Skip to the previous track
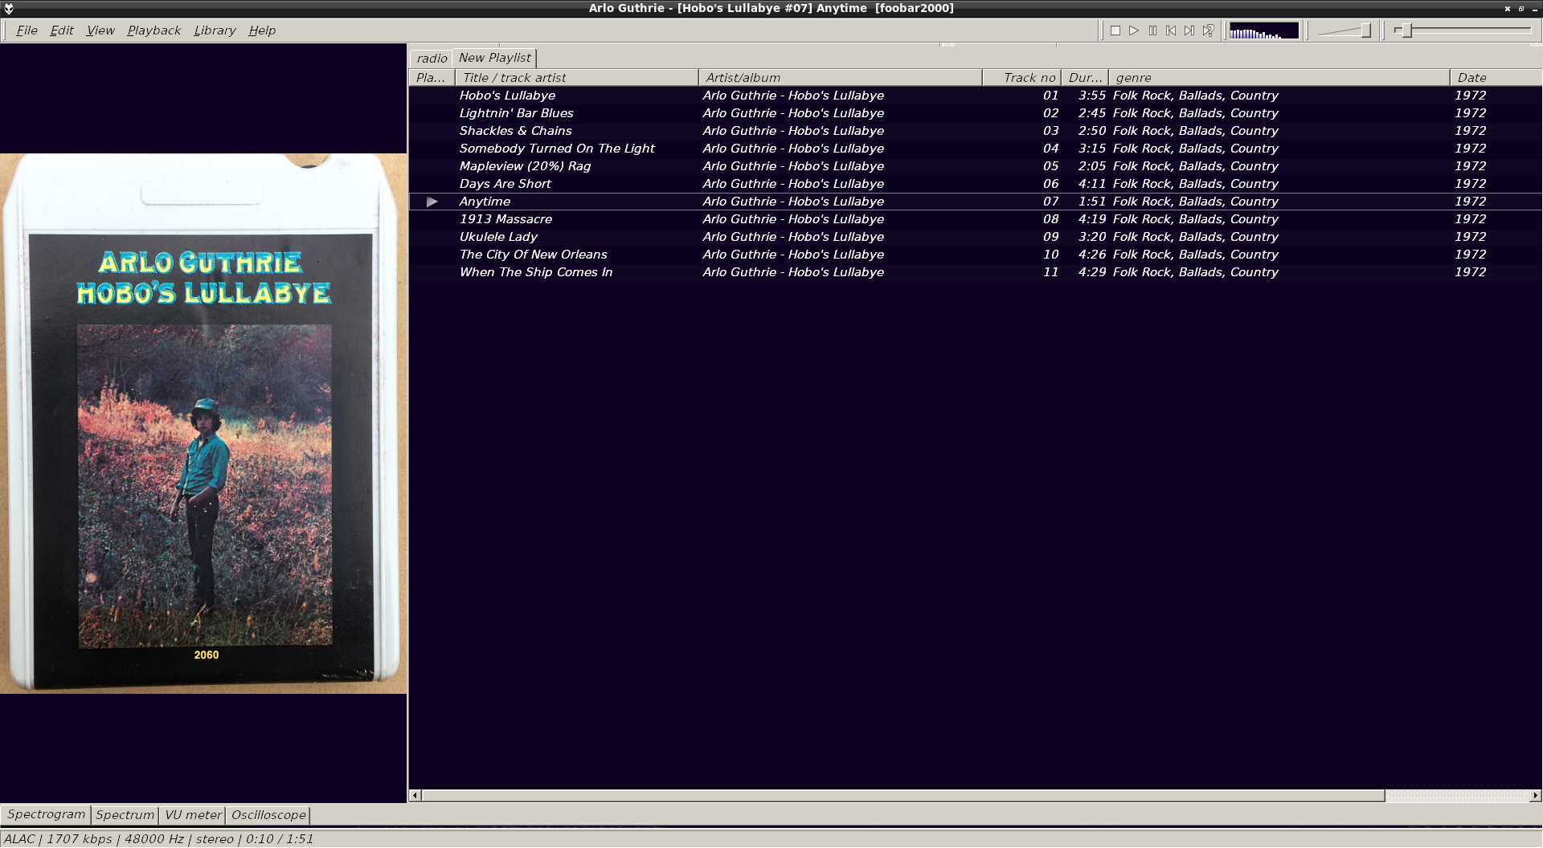Screen dimensions: 1543x848 (x=1171, y=31)
